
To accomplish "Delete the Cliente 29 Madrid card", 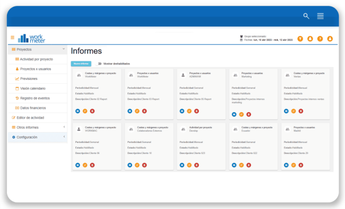I will coord(301,165).
